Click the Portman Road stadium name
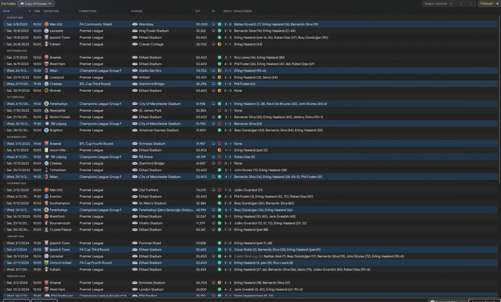Viewport: 501px width, 302px height. 150,243
